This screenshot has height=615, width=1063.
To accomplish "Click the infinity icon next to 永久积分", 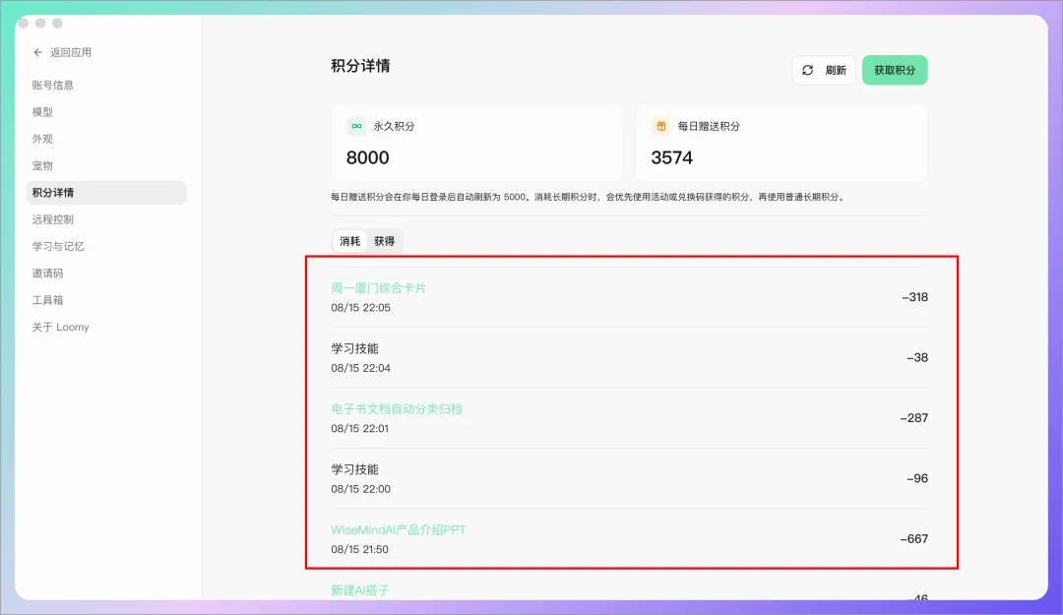I will click(x=356, y=126).
